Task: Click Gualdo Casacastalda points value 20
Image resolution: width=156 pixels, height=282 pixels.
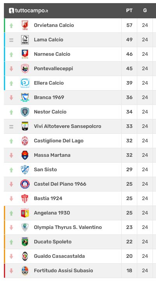Action: 129,256
